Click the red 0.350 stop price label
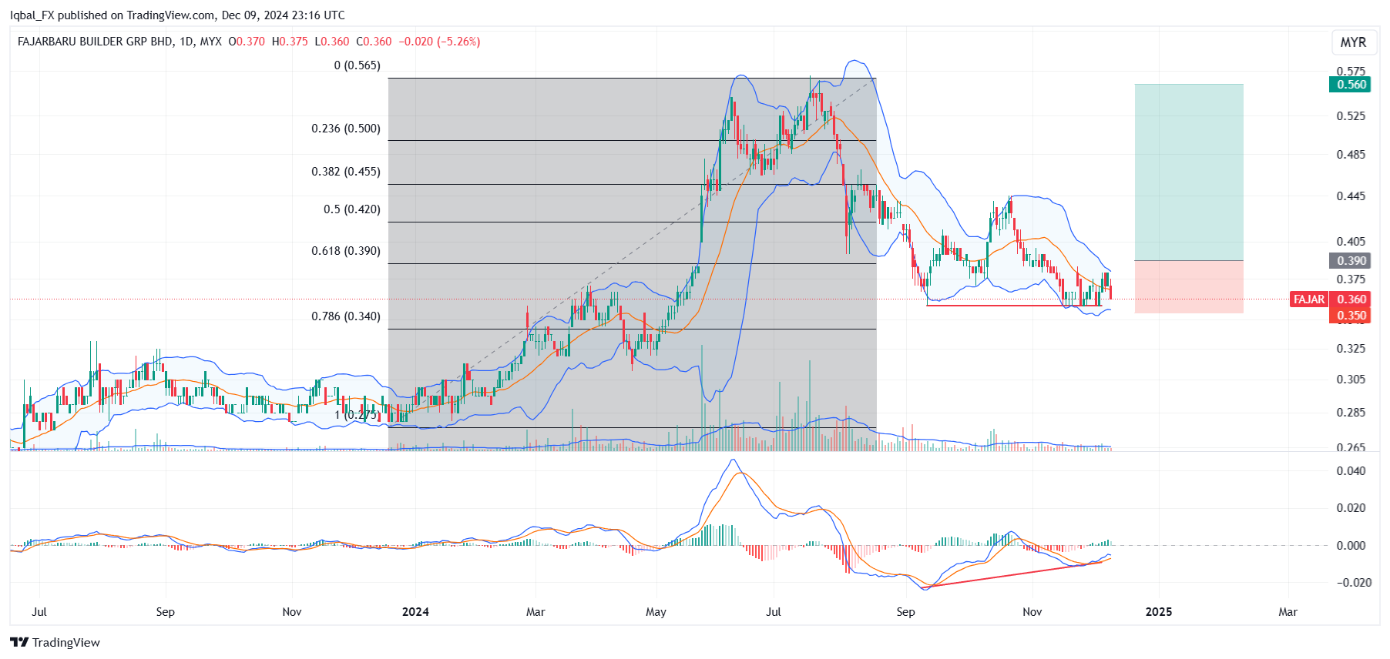 (1351, 316)
